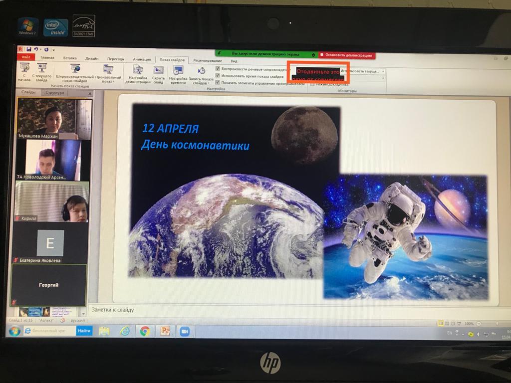The height and width of the screenshot is (383, 511).
Task: Click the slide panel scroll down arrow
Action: tap(83, 314)
